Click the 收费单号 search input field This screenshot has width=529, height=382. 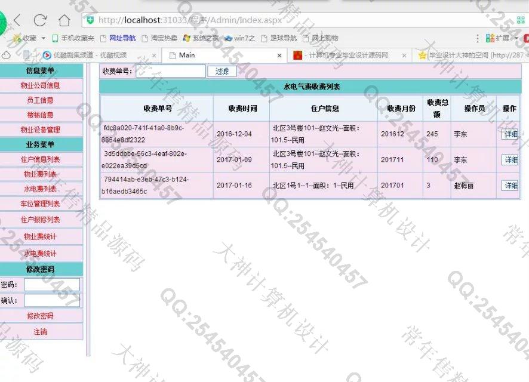tap(170, 71)
